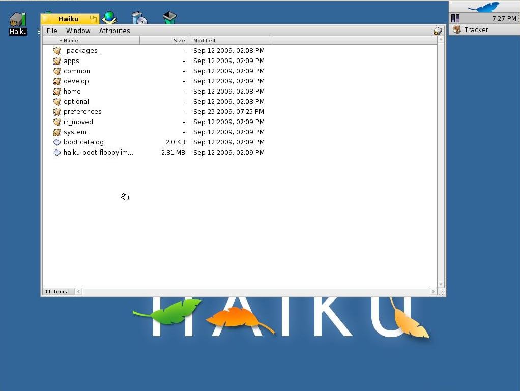This screenshot has width=520, height=391.
Task: Click the home folder icon
Action: click(57, 92)
